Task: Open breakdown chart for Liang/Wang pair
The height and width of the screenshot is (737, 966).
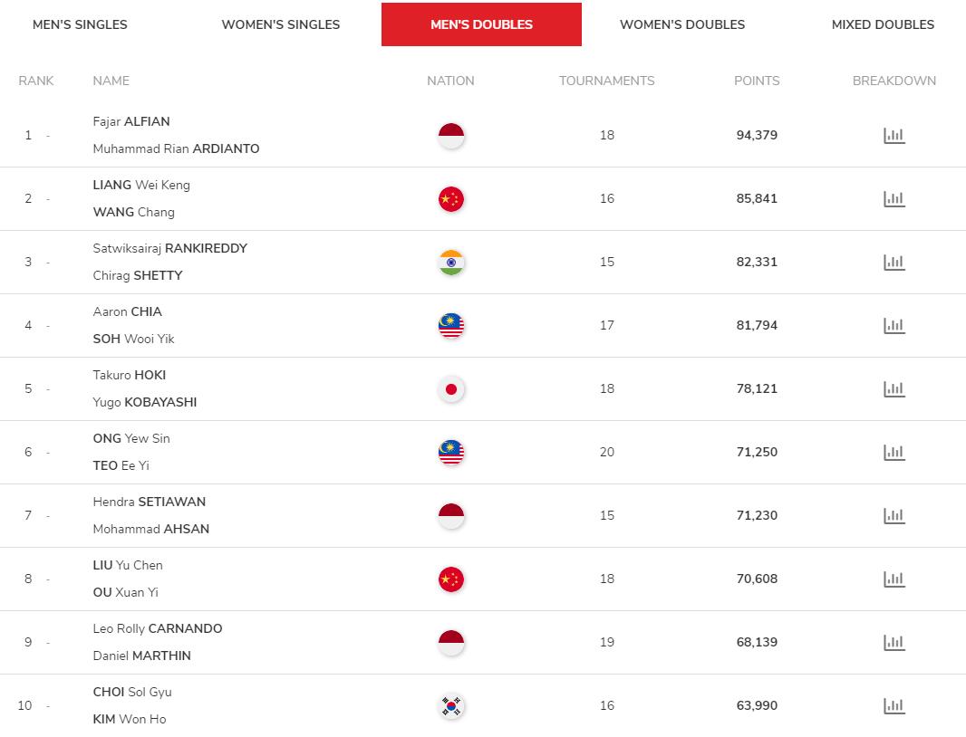Action: click(894, 199)
